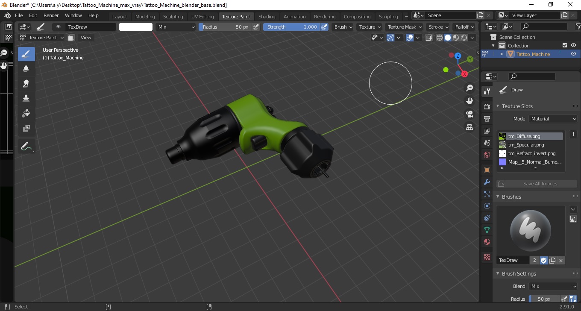The height and width of the screenshot is (311, 581).
Task: Hide Tattoo_Machine using its eye icon
Action: [x=573, y=54]
